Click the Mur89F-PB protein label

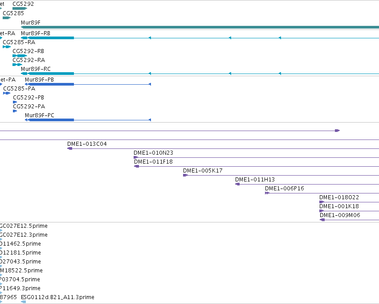[x=39, y=80]
